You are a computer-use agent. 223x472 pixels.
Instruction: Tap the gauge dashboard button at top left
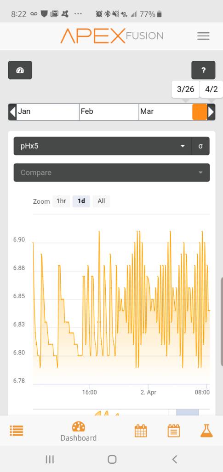tap(20, 70)
